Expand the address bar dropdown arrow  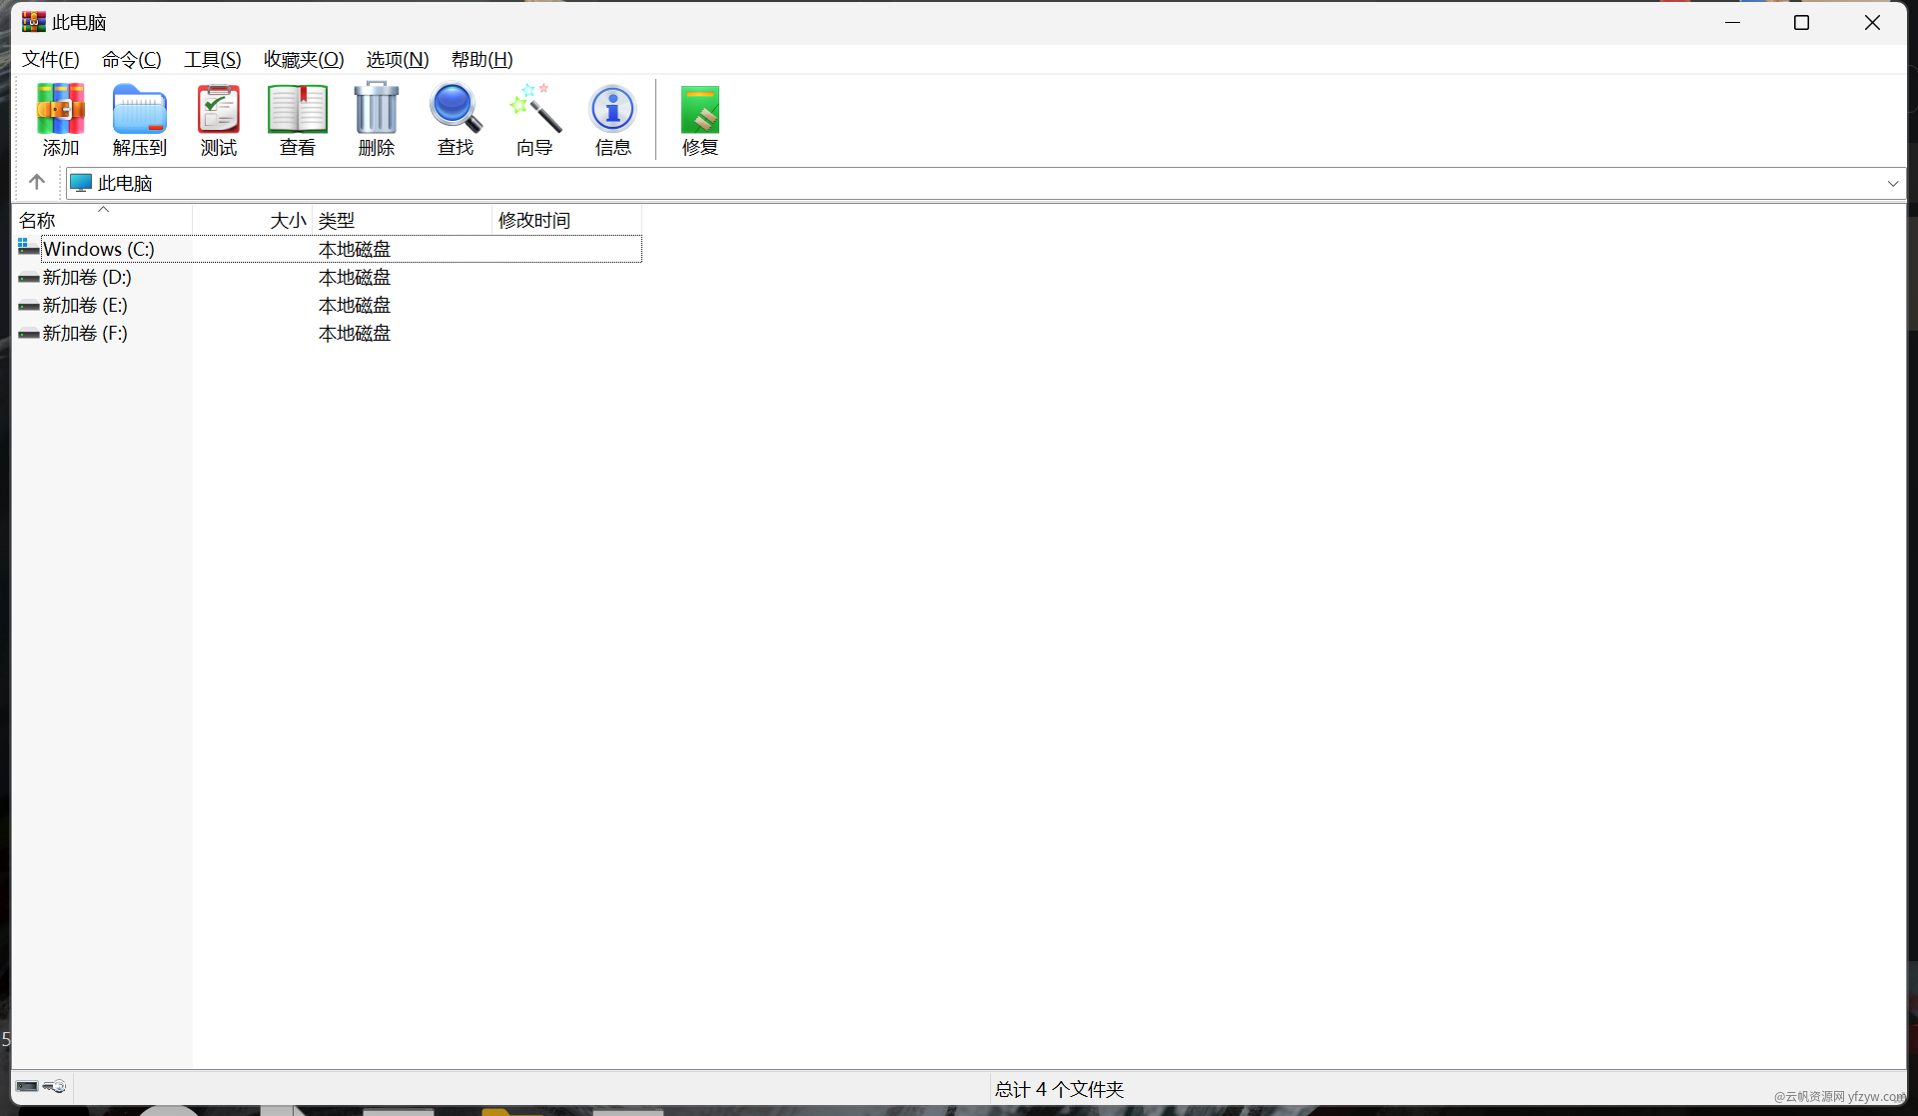pos(1892,183)
